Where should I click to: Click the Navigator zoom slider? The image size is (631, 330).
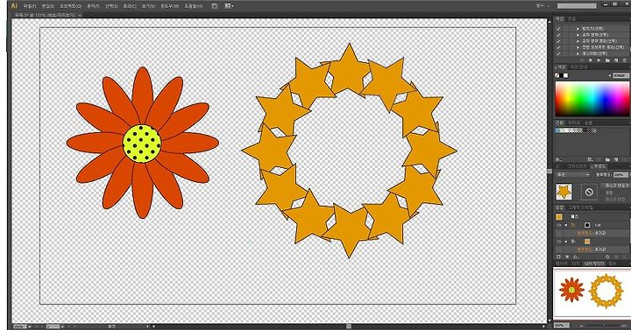(x=604, y=326)
